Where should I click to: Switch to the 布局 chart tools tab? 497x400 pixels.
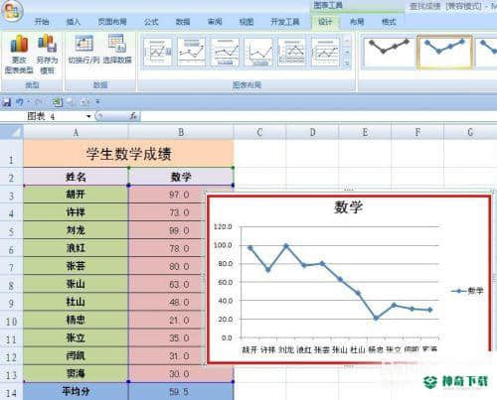(357, 22)
